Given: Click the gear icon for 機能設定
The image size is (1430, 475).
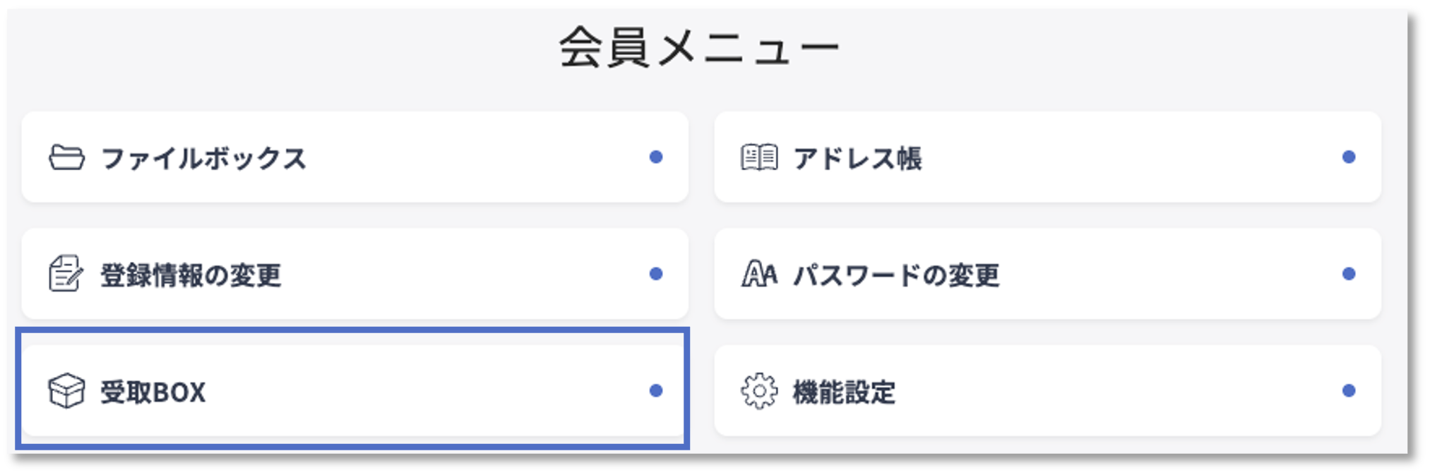Looking at the screenshot, I should point(759,391).
